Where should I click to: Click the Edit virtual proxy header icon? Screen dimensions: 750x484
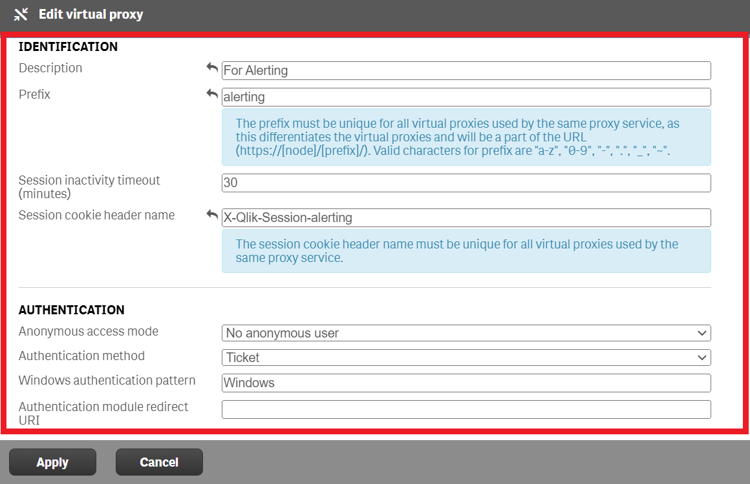pyautogui.click(x=21, y=14)
